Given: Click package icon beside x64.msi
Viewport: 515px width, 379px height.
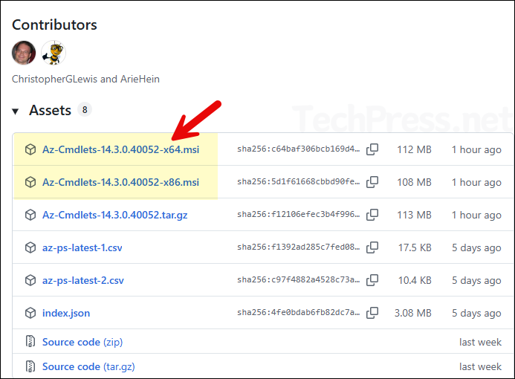Looking at the screenshot, I should click(x=30, y=149).
